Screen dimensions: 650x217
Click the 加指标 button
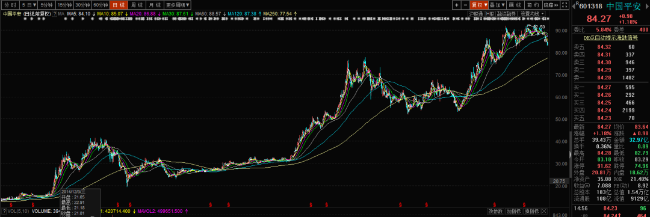[x=513, y=211]
